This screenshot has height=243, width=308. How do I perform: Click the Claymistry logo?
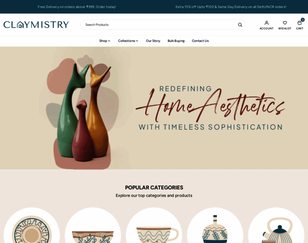(x=36, y=25)
